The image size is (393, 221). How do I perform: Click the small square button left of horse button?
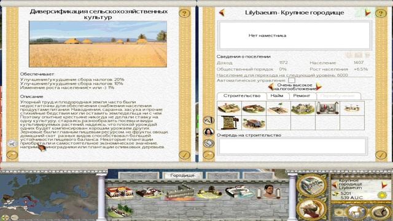pyautogui.click(x=339, y=213)
